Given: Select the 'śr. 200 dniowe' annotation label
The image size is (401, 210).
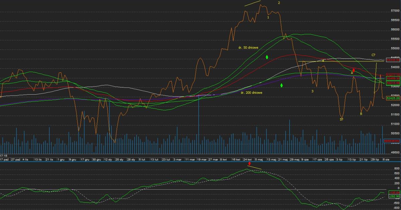Looking at the screenshot, I should tap(251, 93).
